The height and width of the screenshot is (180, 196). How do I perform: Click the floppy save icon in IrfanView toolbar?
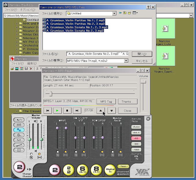[26, 68]
